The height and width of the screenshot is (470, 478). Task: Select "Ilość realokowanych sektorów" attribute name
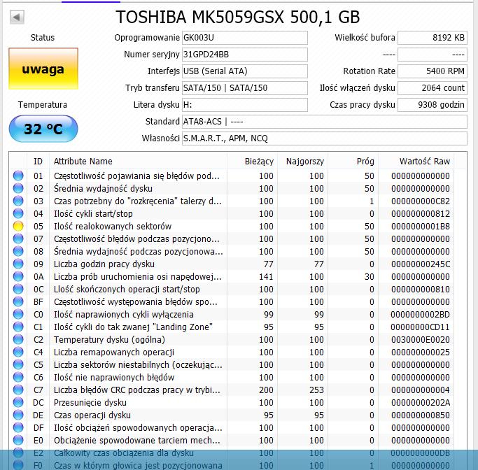113,227
